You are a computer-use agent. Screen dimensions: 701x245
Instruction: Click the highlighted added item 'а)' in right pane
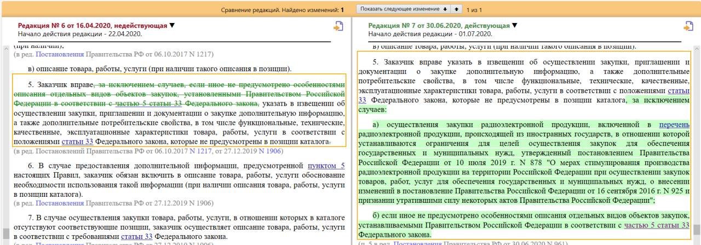tap(524, 163)
